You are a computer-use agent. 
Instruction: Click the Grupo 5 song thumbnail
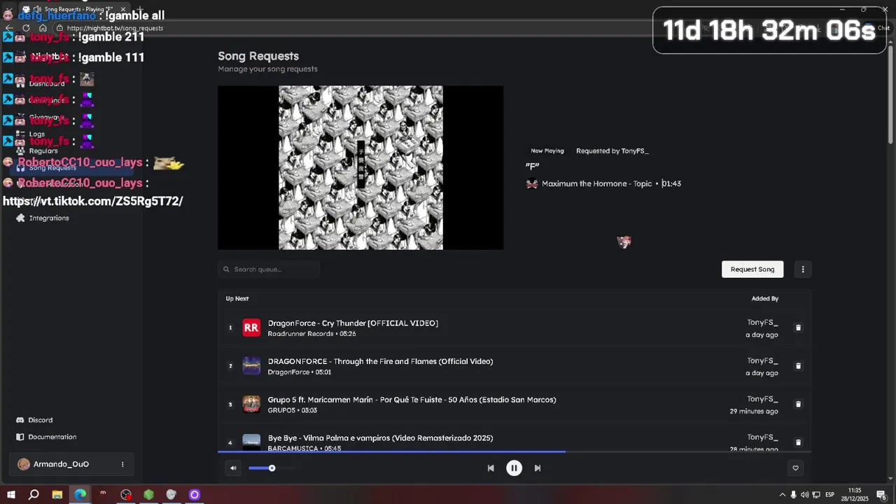[x=251, y=404]
